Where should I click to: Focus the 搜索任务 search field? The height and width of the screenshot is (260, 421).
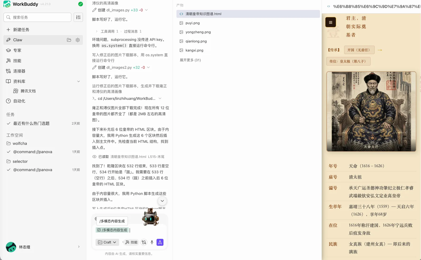coord(37,17)
